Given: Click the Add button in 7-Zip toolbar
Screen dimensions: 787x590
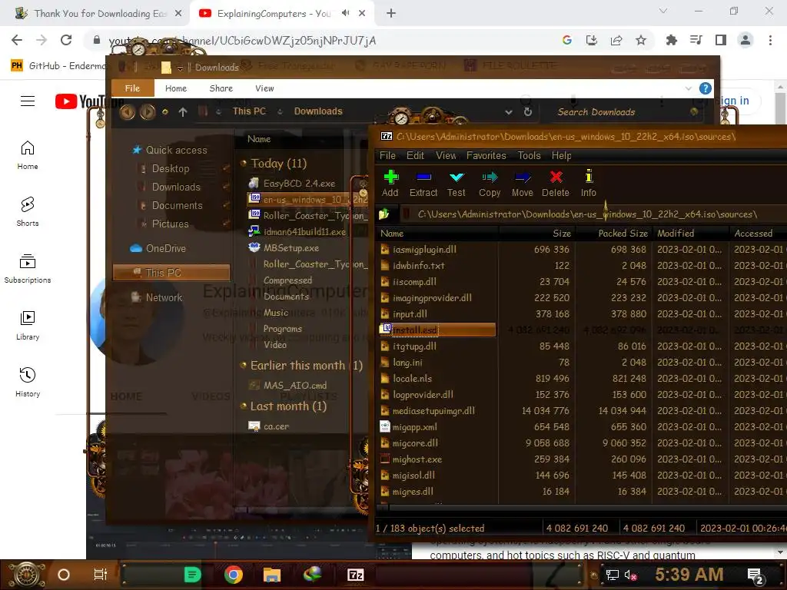Looking at the screenshot, I should [x=390, y=183].
